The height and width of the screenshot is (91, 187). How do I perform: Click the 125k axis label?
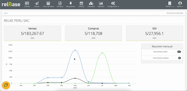click(x=10, y=51)
